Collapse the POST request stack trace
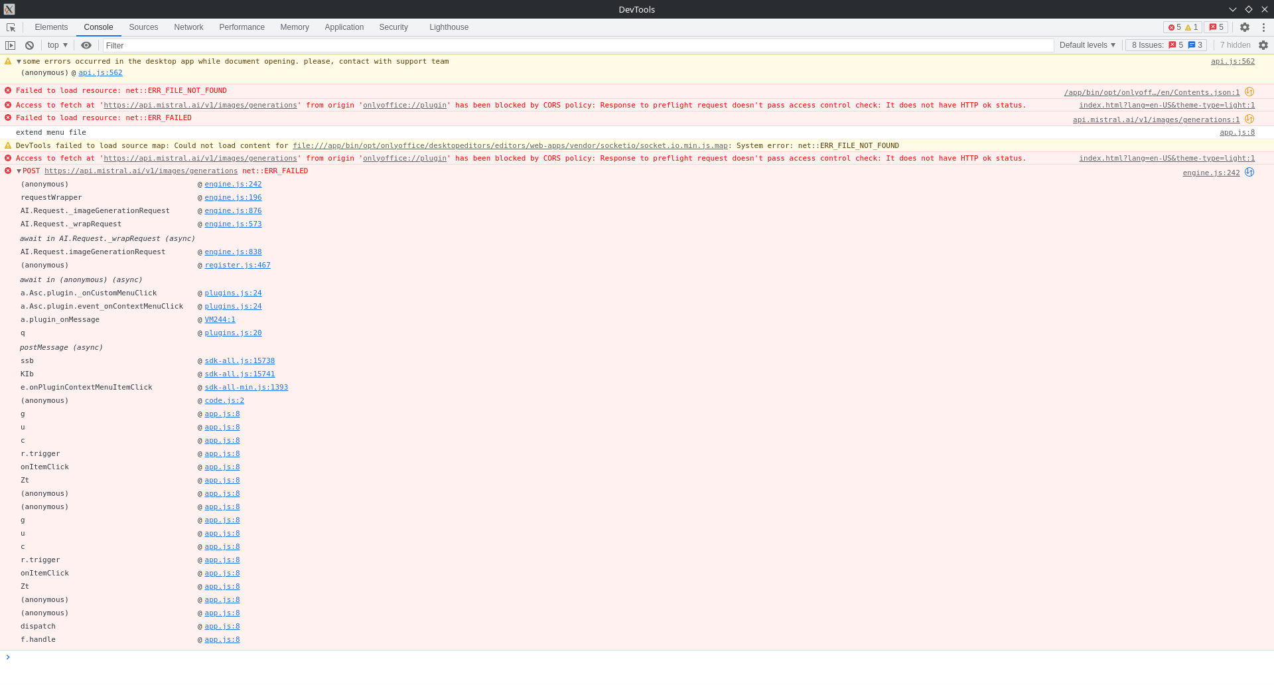The width and height of the screenshot is (1274, 685). click(19, 171)
